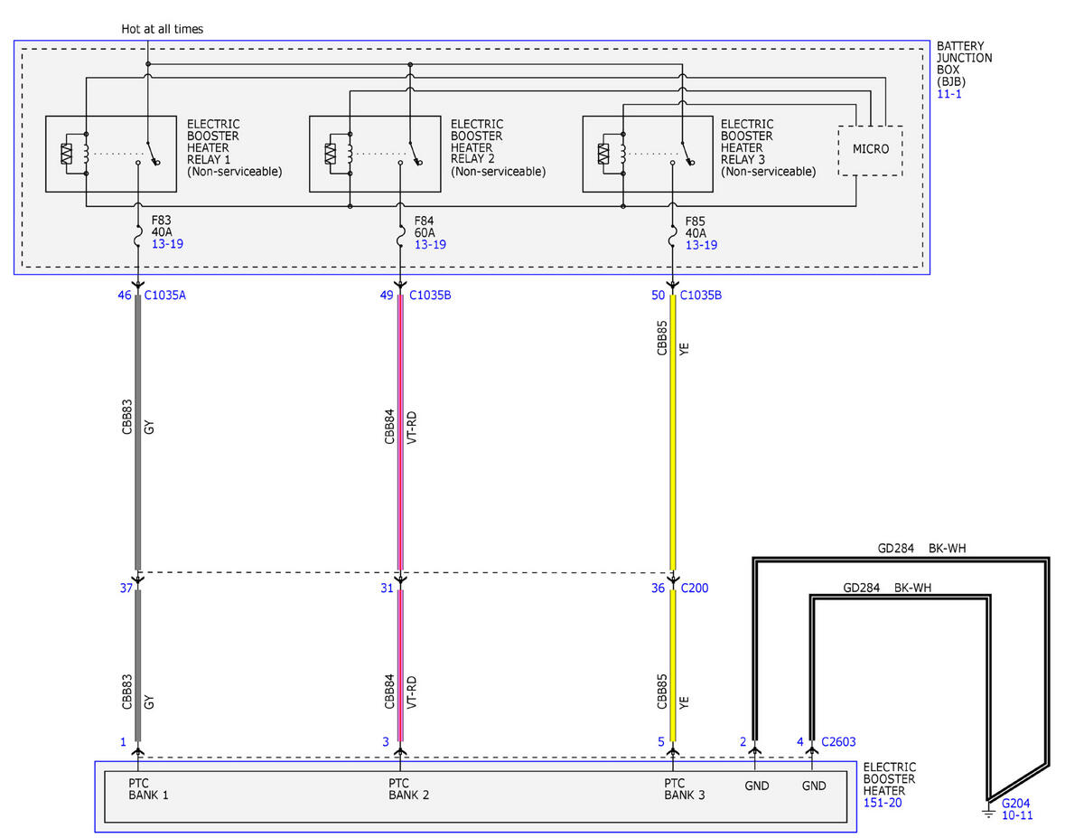This screenshot has height=838, width=1084.
Task: Open the 13-19 link under F84 60A
Action: point(430,245)
